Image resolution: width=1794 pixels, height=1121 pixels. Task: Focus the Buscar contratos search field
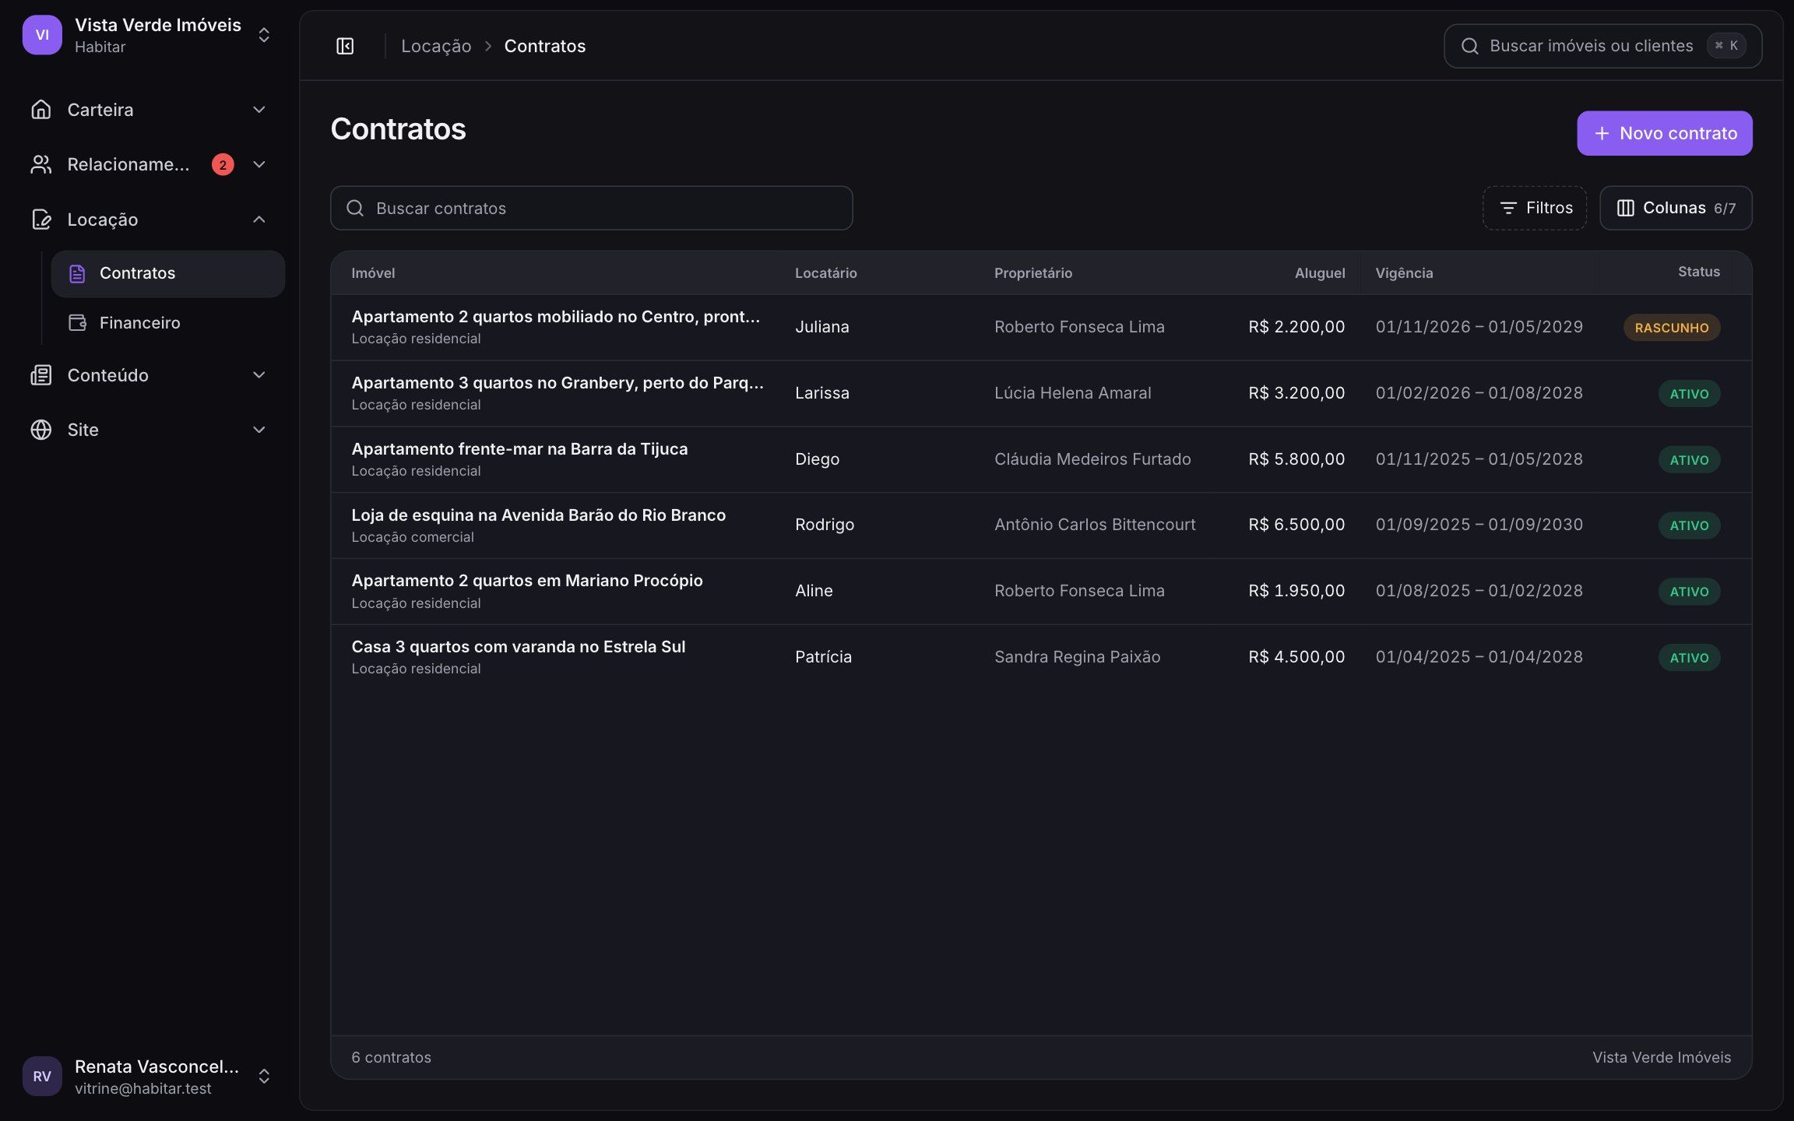[592, 208]
